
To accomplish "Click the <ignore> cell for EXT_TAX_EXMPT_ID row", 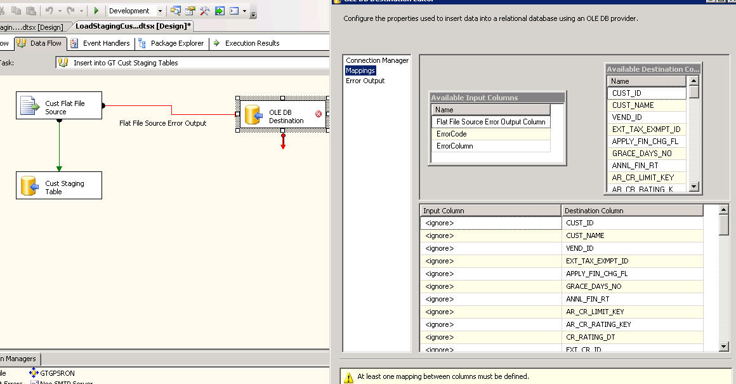I will point(490,261).
